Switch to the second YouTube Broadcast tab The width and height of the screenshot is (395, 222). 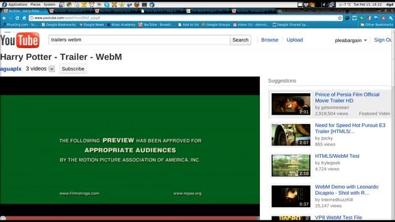(70, 11)
